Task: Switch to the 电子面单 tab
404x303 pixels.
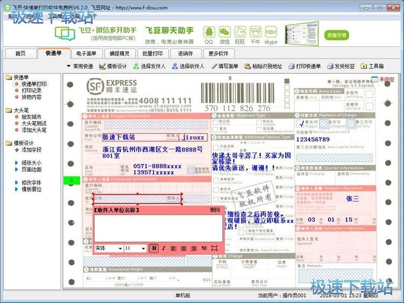Action: 86,54
